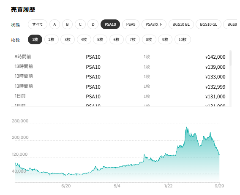
Task: Click the 8時間前 timestamp
Action: [23, 57]
